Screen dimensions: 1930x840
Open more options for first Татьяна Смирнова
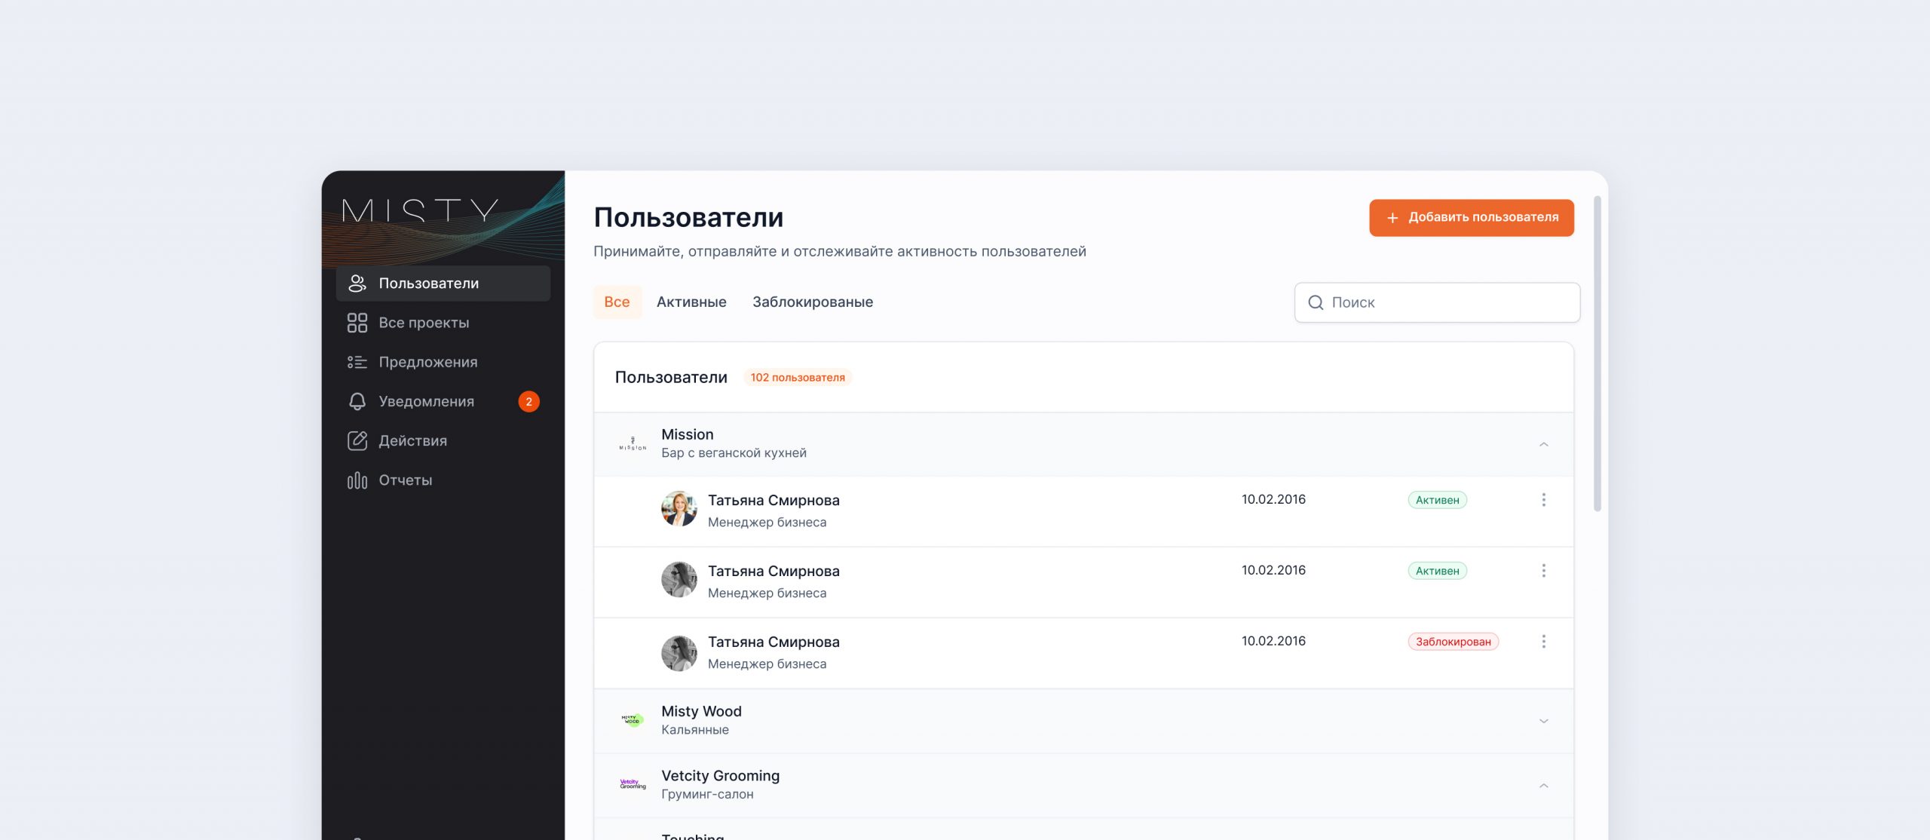click(1543, 500)
